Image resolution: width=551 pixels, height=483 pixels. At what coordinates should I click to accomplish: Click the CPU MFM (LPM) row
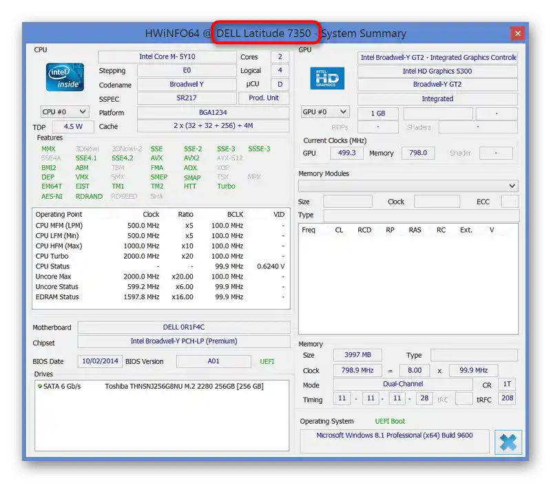(160, 226)
